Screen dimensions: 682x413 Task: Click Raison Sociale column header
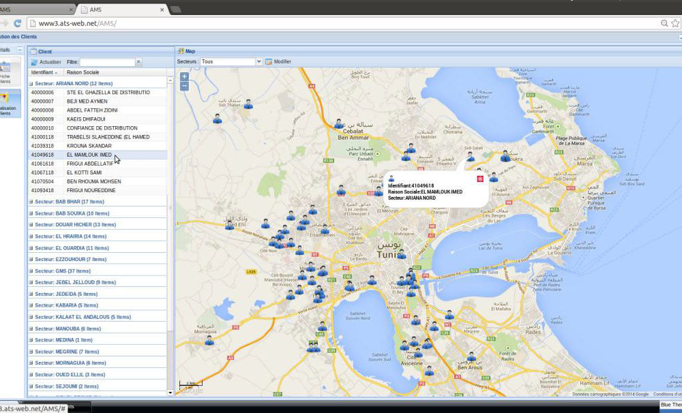coord(83,72)
